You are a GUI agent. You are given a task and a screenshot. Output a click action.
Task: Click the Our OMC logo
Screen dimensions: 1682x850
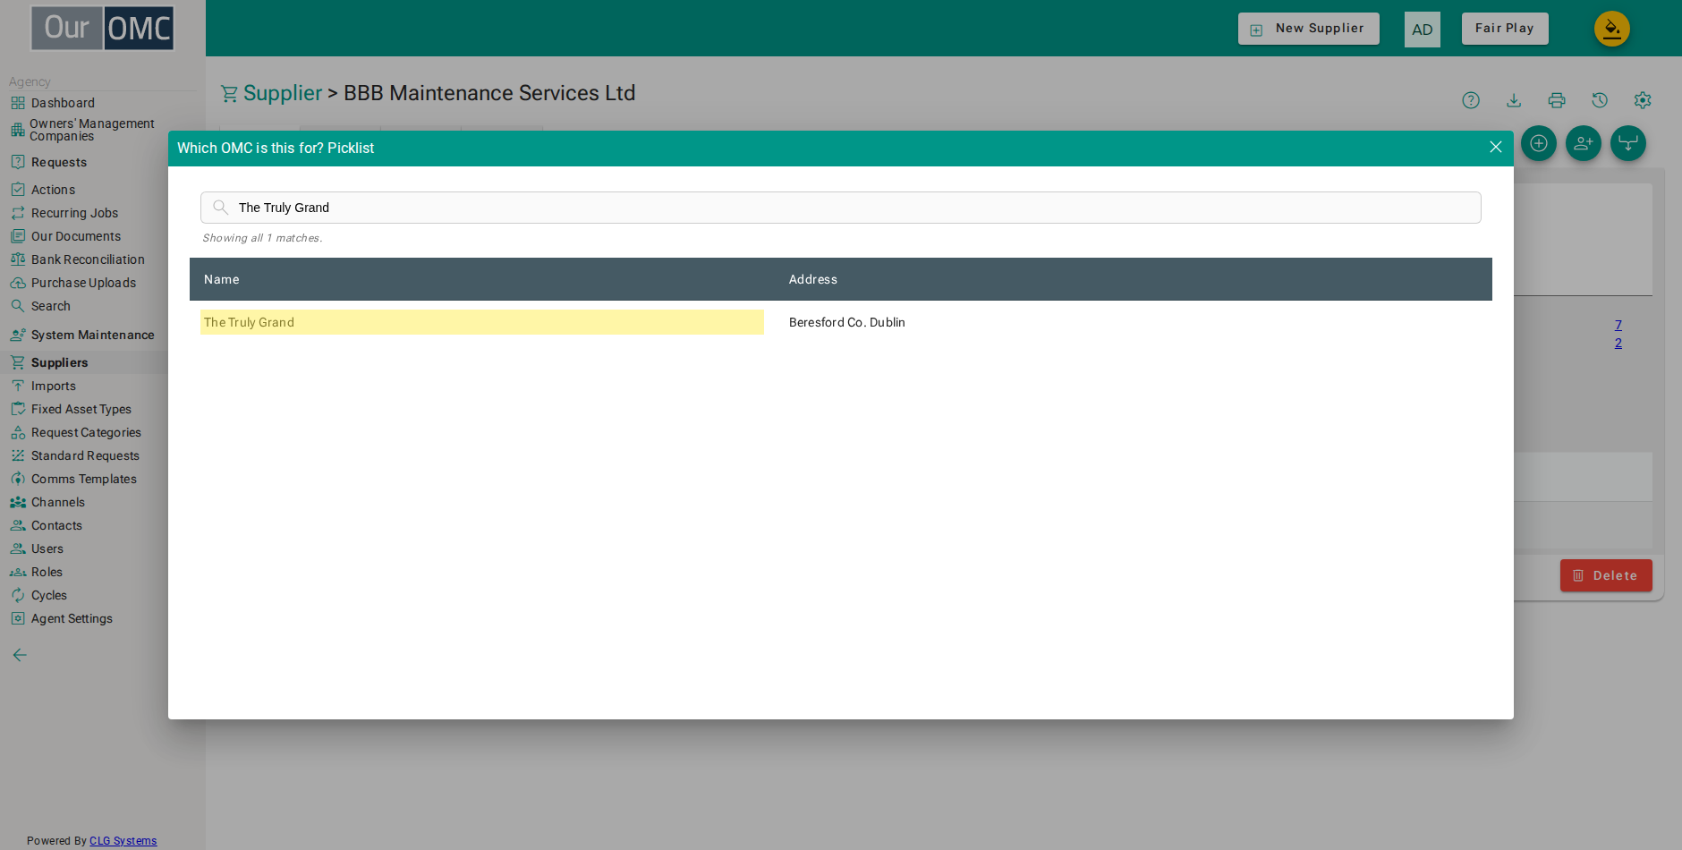(102, 28)
